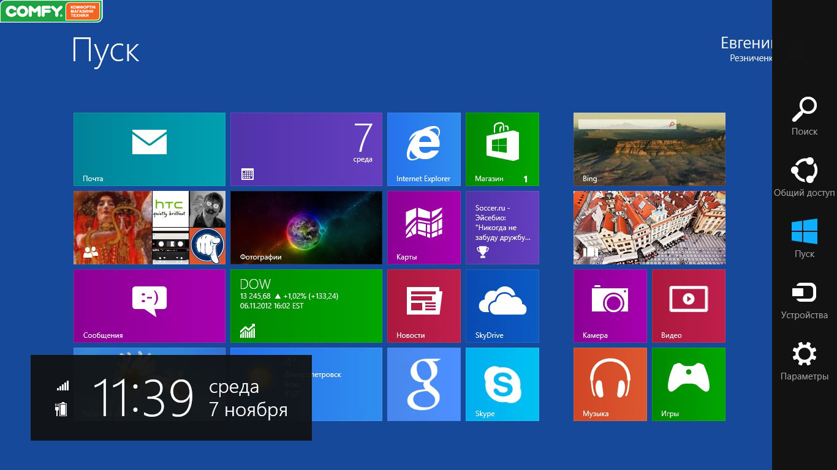Image resolution: width=837 pixels, height=470 pixels.
Task: Open the Soccer.ru sports news tile
Action: 502,228
